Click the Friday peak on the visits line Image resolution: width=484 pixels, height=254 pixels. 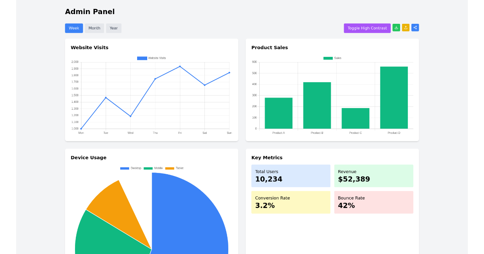coord(180,67)
